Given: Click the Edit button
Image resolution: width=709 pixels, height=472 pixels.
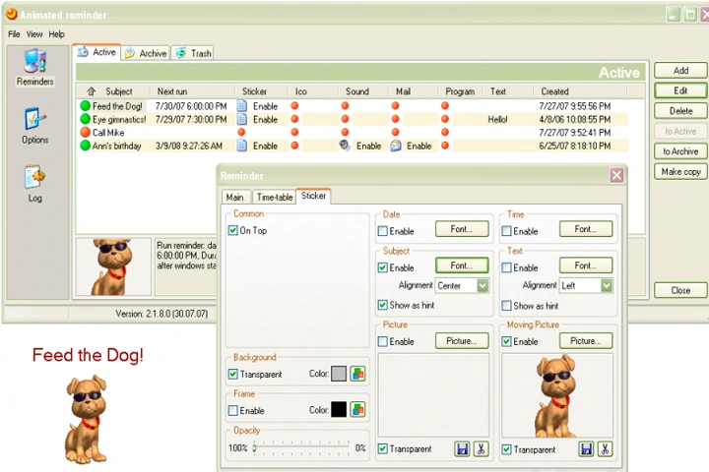Looking at the screenshot, I should (680, 90).
